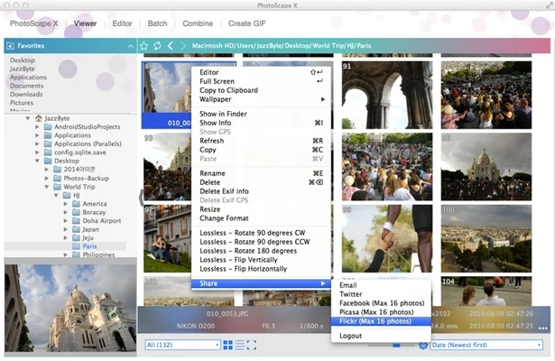
Task: Choose Change Format
Action: point(261,218)
